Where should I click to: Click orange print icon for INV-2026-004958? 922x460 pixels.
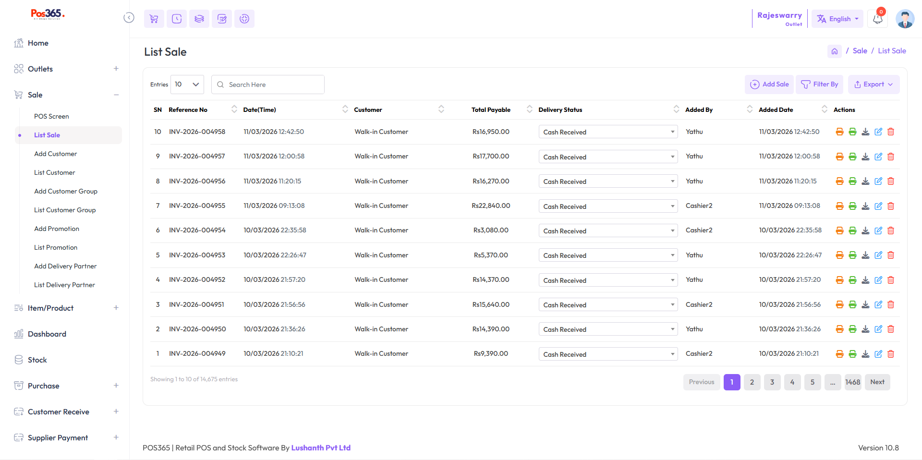click(839, 132)
